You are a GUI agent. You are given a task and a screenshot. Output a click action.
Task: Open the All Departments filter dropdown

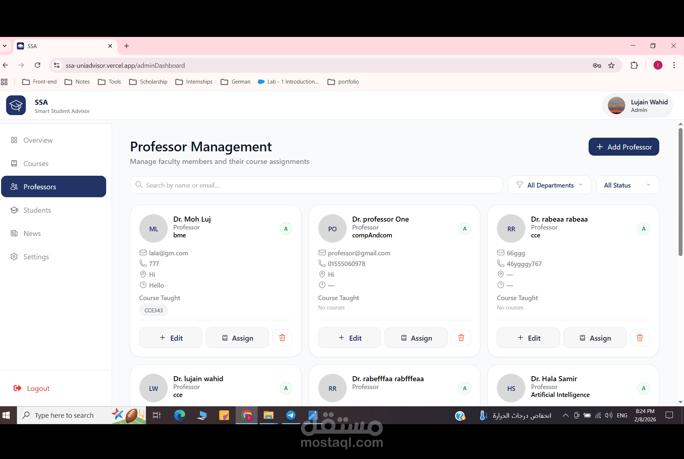(x=549, y=185)
